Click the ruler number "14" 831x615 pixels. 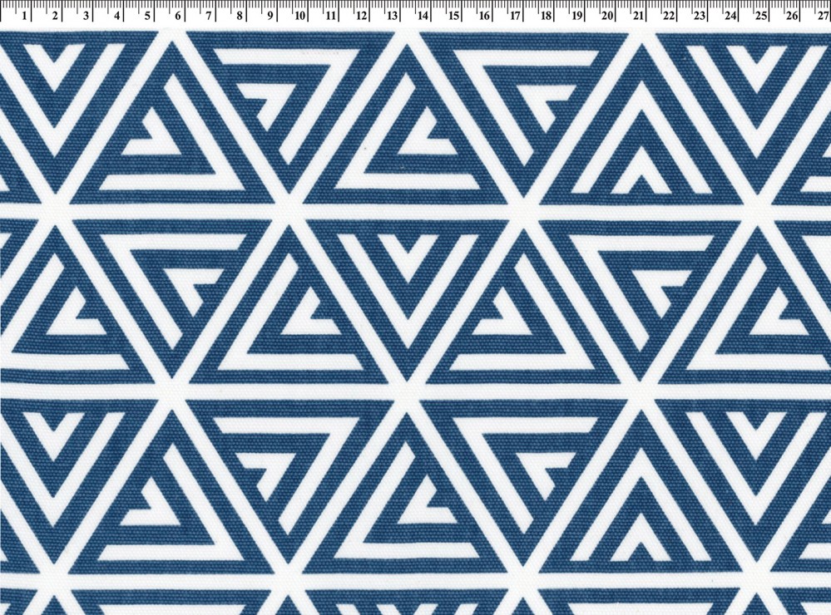[423, 16]
